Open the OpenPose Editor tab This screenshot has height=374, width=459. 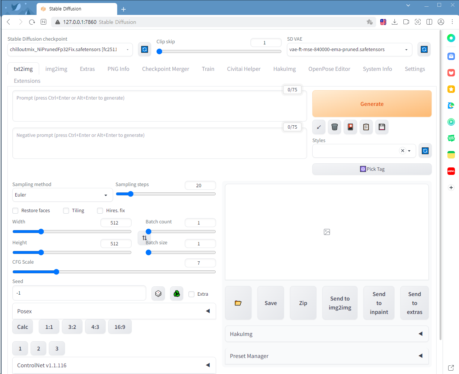(329, 69)
